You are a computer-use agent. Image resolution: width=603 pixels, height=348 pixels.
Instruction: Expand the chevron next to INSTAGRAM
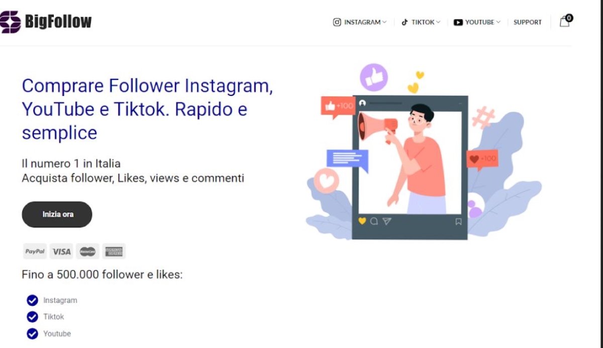pyautogui.click(x=384, y=22)
